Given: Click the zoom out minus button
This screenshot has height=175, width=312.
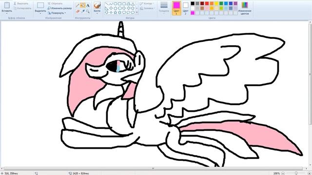Looking at the screenshot, I should click(x=283, y=173).
